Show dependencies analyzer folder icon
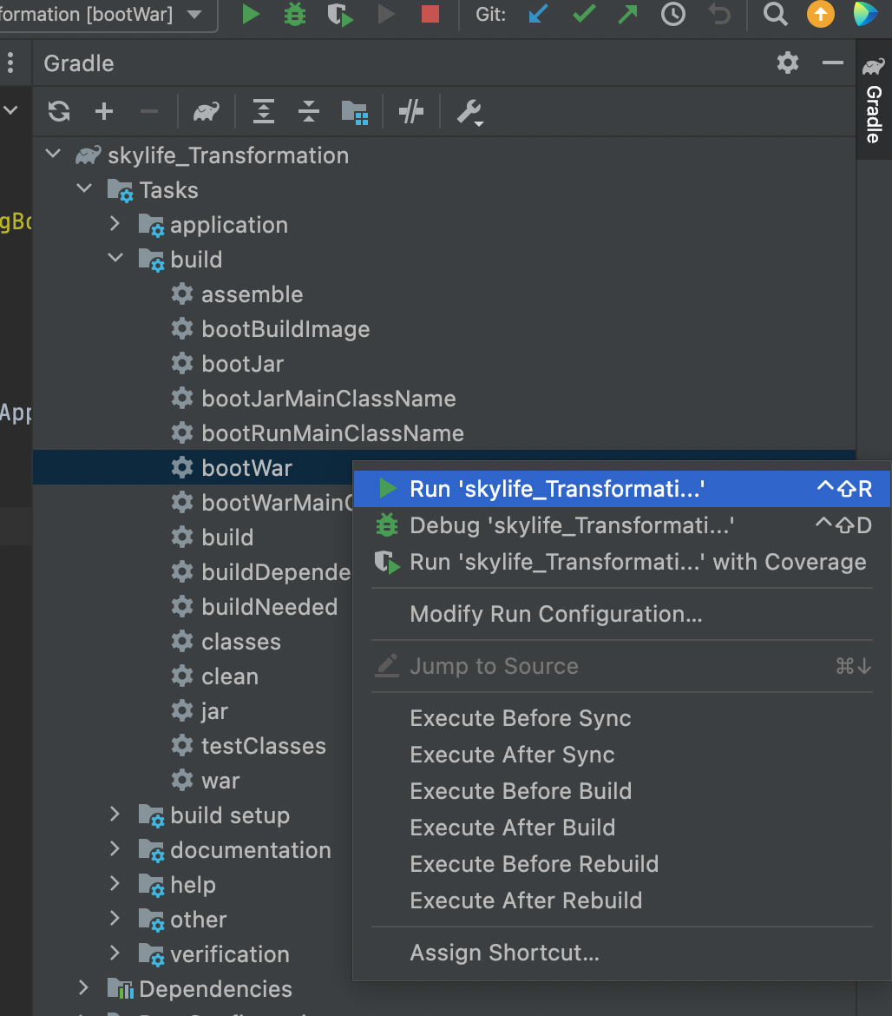This screenshot has width=892, height=1016. pos(355,112)
